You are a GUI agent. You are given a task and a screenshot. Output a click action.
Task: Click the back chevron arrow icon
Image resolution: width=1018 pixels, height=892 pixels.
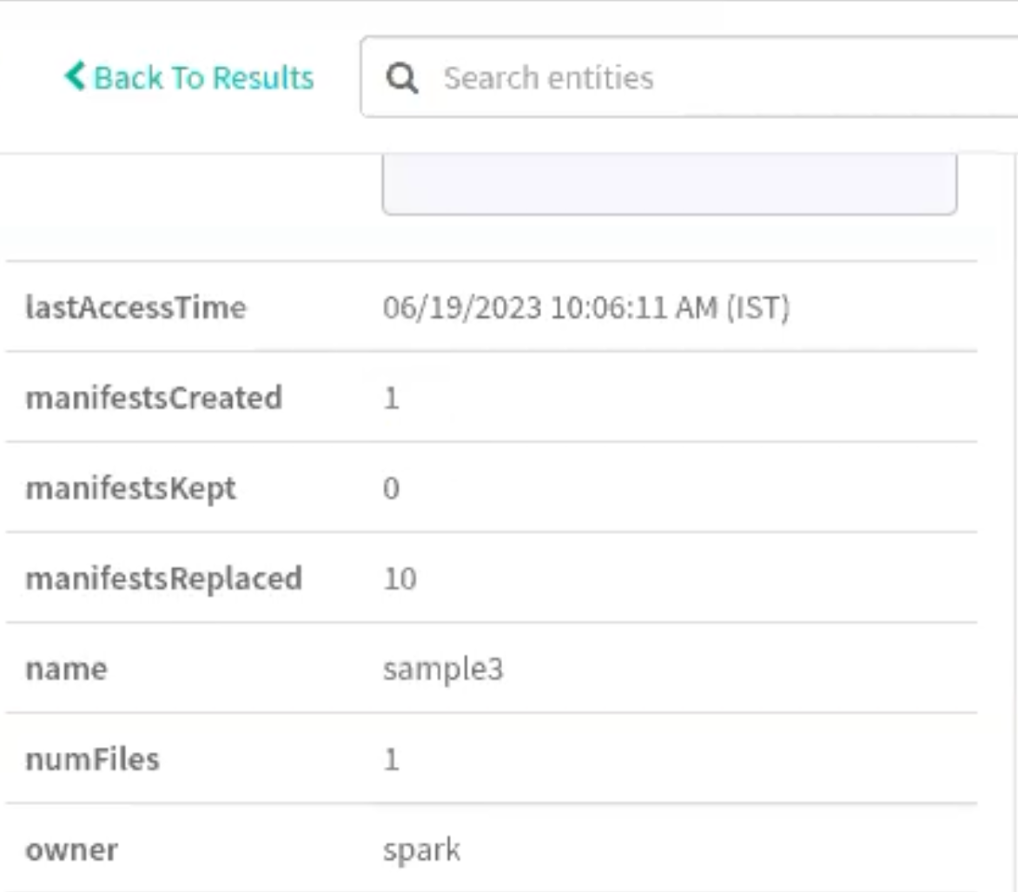[x=75, y=77]
